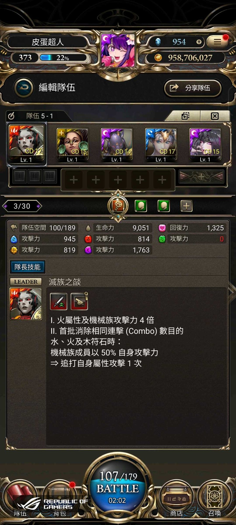Viewport: 236px width, 525px height.
Task: Select the orange craft skill icon
Action: click(x=118, y=206)
